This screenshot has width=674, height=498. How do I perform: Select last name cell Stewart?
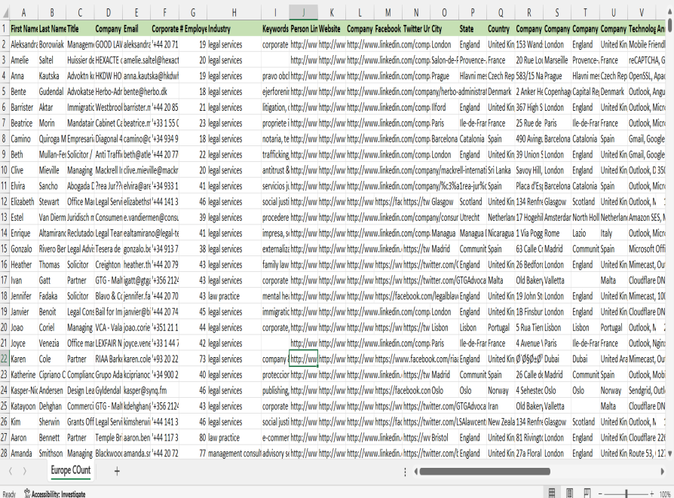(52, 201)
